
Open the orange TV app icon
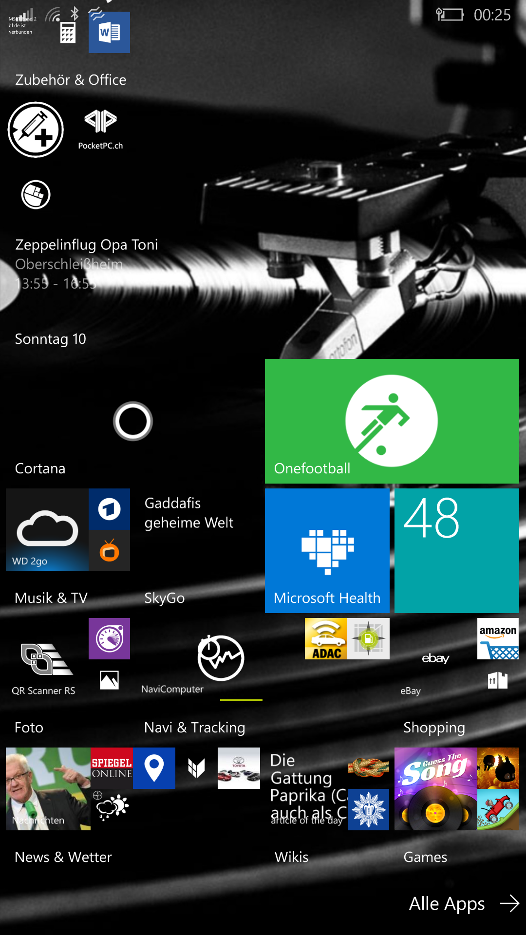[109, 551]
